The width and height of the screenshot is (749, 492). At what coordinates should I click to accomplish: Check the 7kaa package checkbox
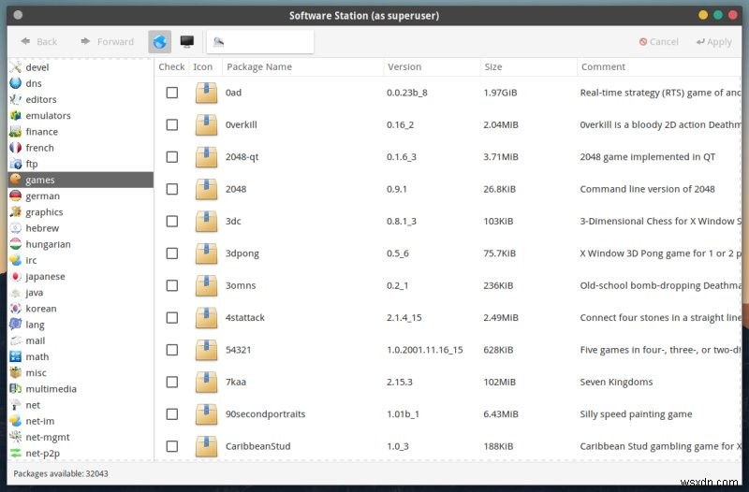point(172,382)
